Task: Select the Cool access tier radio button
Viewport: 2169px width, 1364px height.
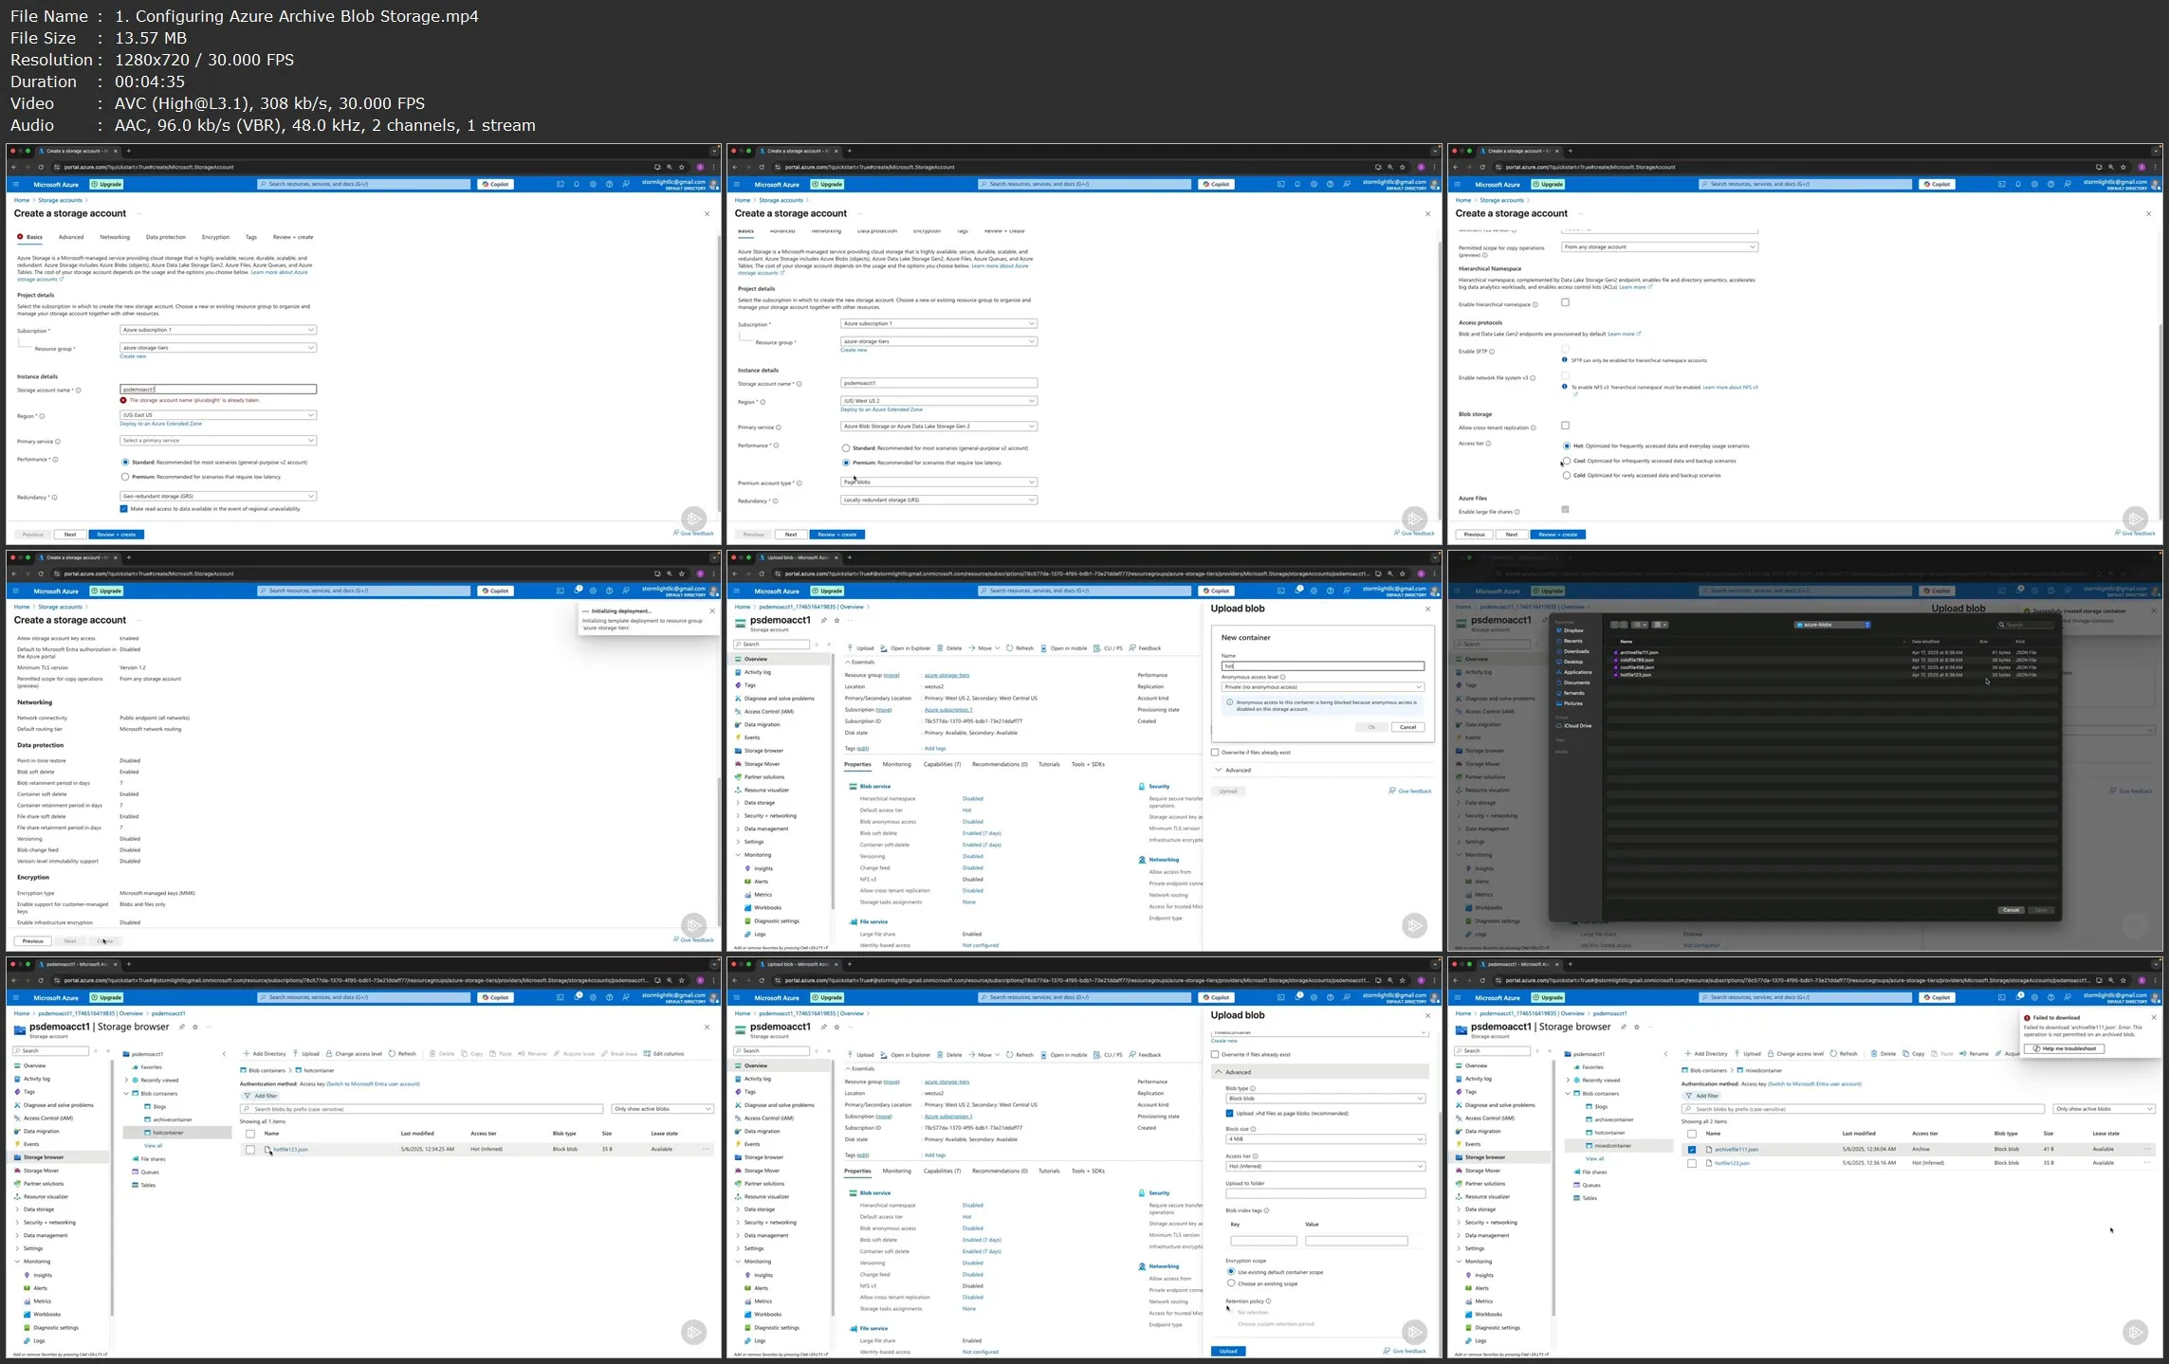Action: point(1566,462)
